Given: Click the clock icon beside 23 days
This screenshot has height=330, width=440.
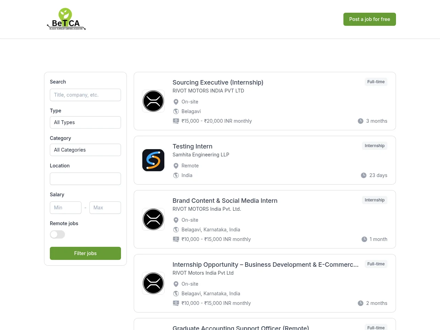Looking at the screenshot, I should click(364, 175).
